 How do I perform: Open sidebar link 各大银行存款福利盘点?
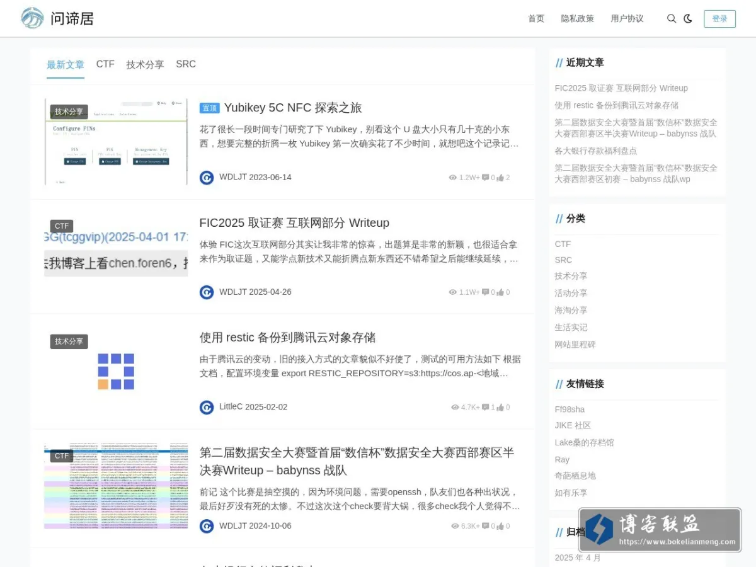596,151
